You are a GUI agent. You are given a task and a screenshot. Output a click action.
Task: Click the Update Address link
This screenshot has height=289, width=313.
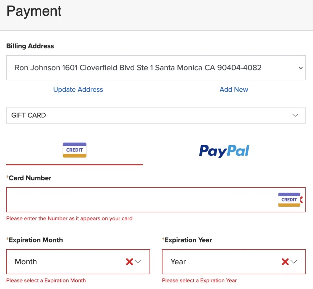(78, 90)
